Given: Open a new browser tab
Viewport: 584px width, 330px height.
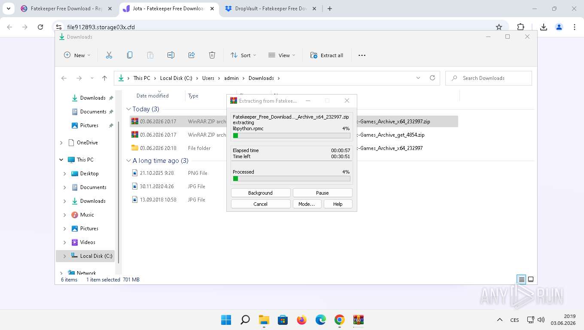Looking at the screenshot, I should (x=330, y=9).
